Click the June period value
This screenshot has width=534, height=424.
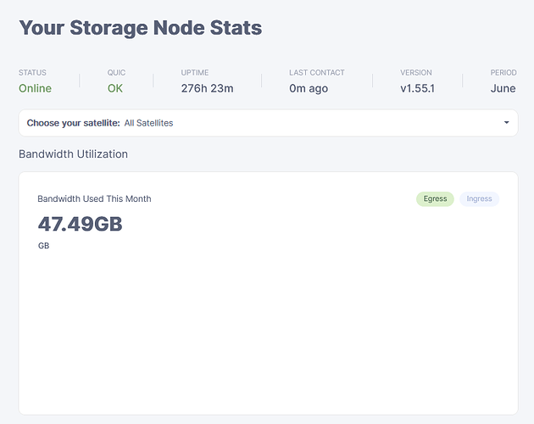coord(503,88)
